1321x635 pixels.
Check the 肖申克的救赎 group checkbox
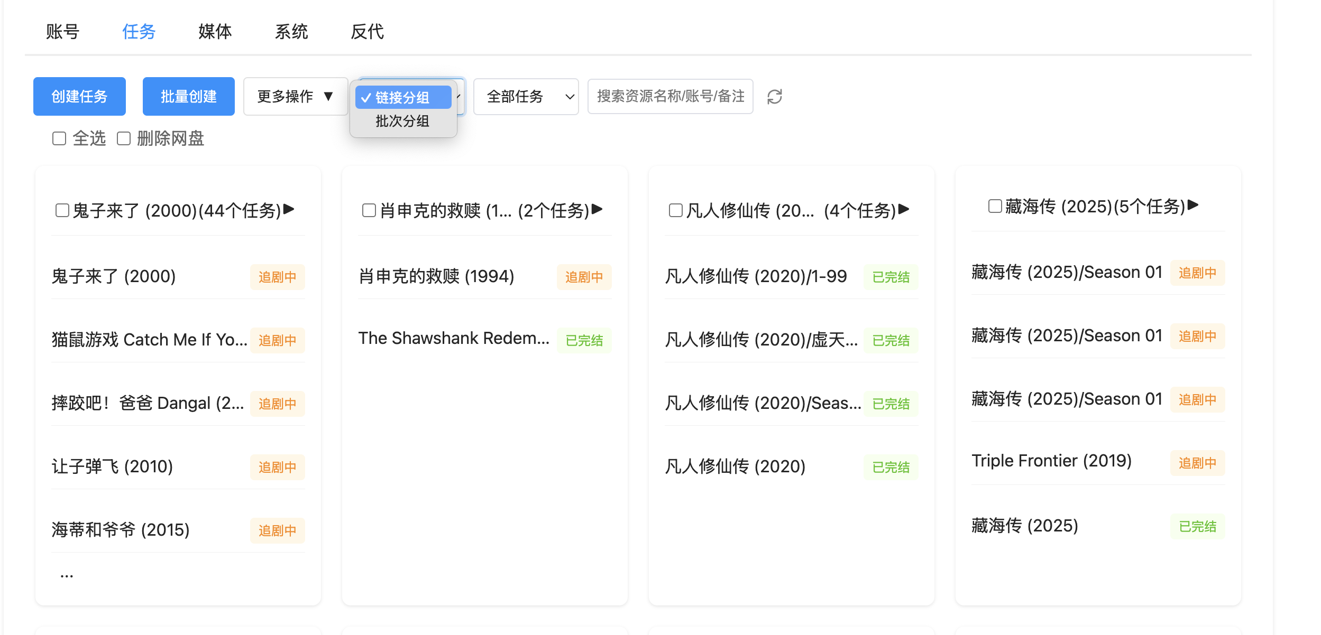pyautogui.click(x=369, y=210)
